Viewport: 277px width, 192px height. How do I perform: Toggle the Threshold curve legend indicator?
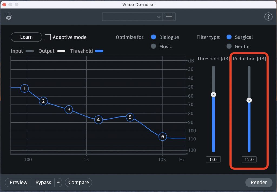click(x=100, y=51)
